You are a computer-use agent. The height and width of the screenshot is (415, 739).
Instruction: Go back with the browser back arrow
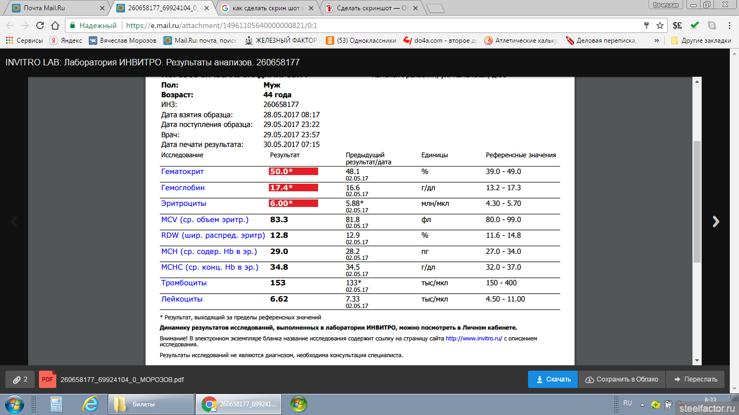[x=10, y=25]
